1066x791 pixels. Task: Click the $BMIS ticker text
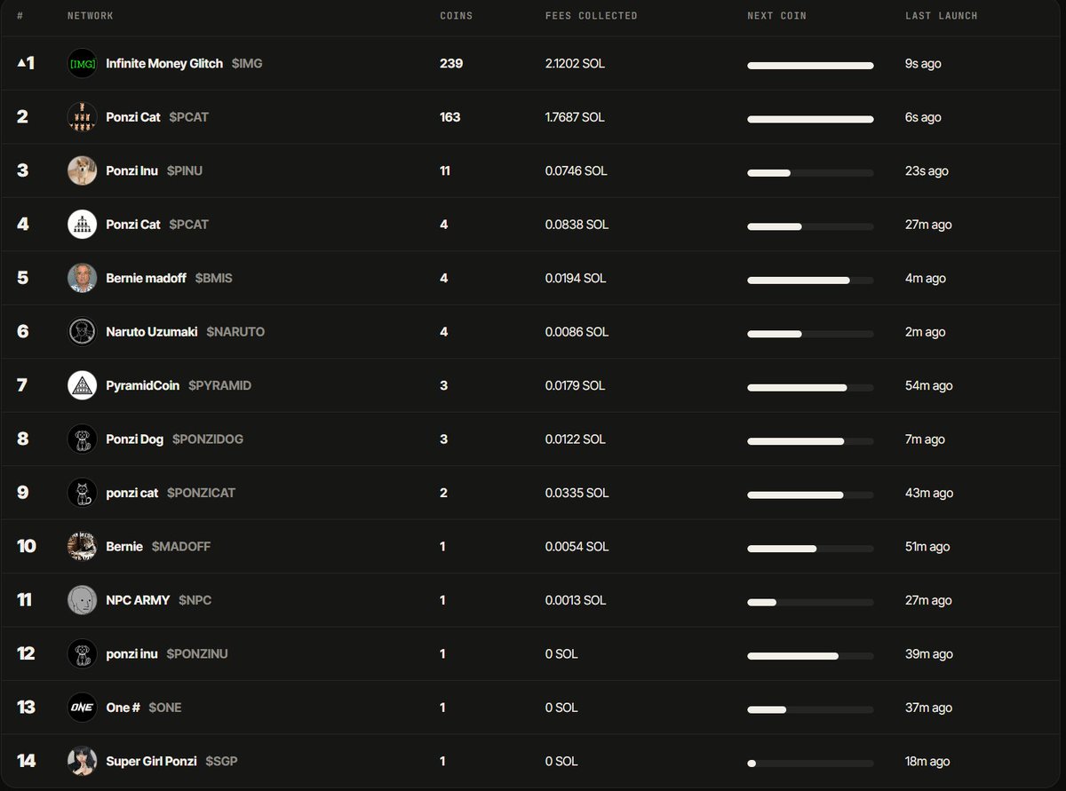pyautogui.click(x=214, y=278)
